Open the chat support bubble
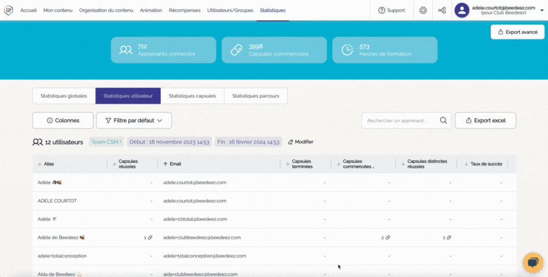This screenshot has width=548, height=277. tap(532, 263)
